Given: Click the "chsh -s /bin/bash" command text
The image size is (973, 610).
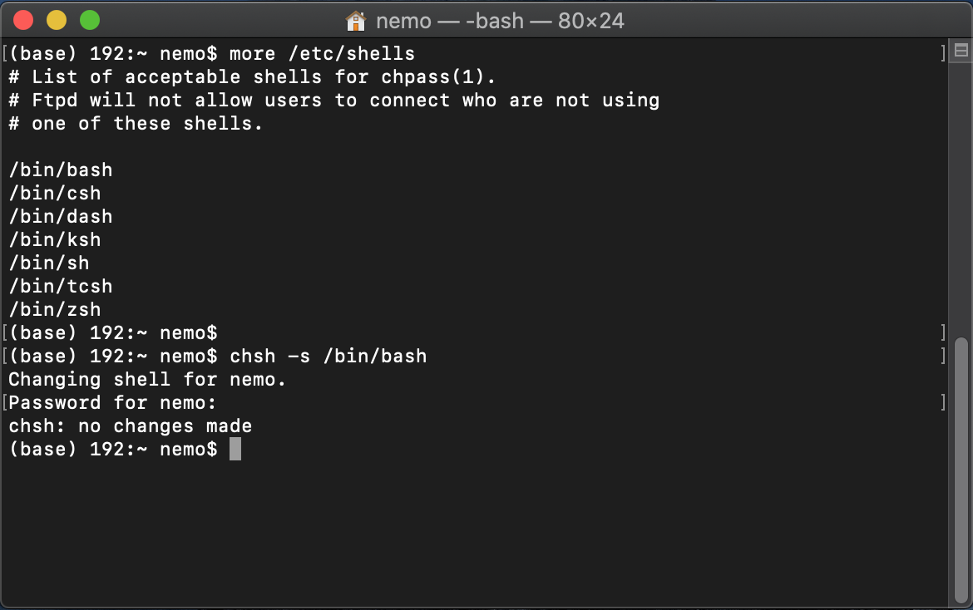Looking at the screenshot, I should (x=328, y=357).
